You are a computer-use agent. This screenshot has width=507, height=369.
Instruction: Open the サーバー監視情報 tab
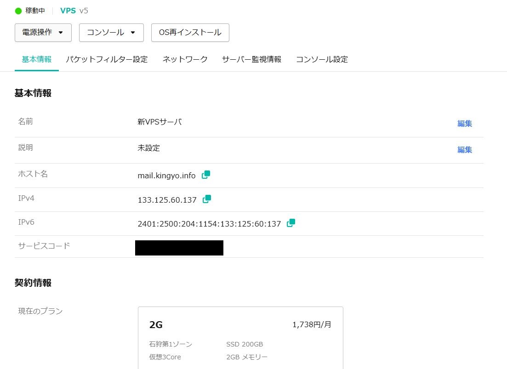(251, 59)
